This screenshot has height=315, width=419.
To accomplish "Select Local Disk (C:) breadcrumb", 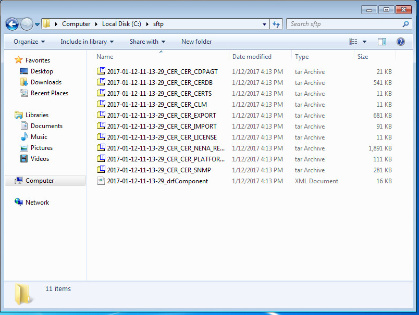I will [121, 24].
